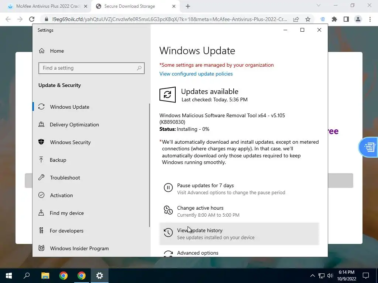Viewport: 378px width, 283px height.
Task: Click the pause circle icon
Action: 168,188
